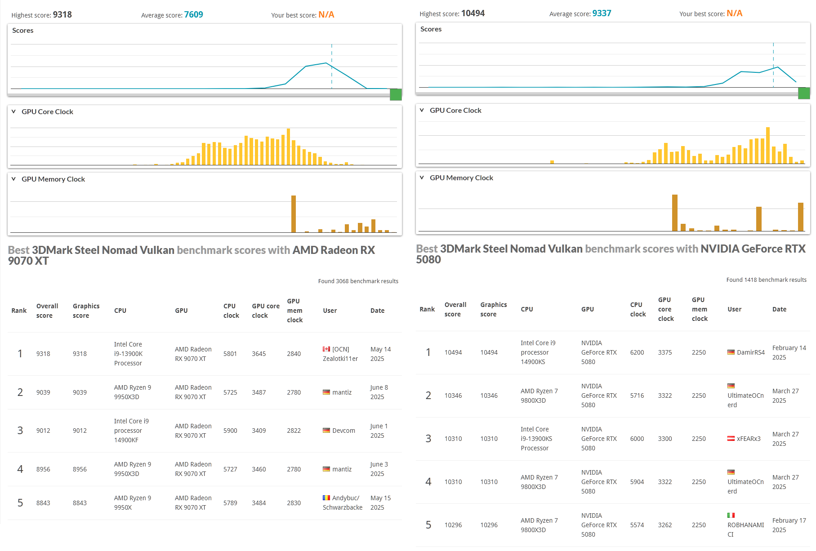This screenshot has width=816, height=551.
Task: Open user Devcom profile
Action: tap(343, 431)
